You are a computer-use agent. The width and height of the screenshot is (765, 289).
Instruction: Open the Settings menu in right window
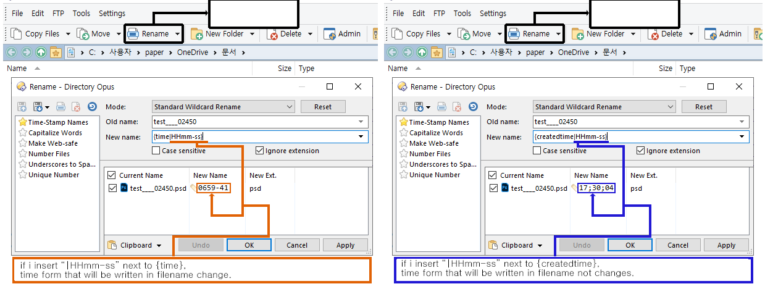tap(493, 14)
